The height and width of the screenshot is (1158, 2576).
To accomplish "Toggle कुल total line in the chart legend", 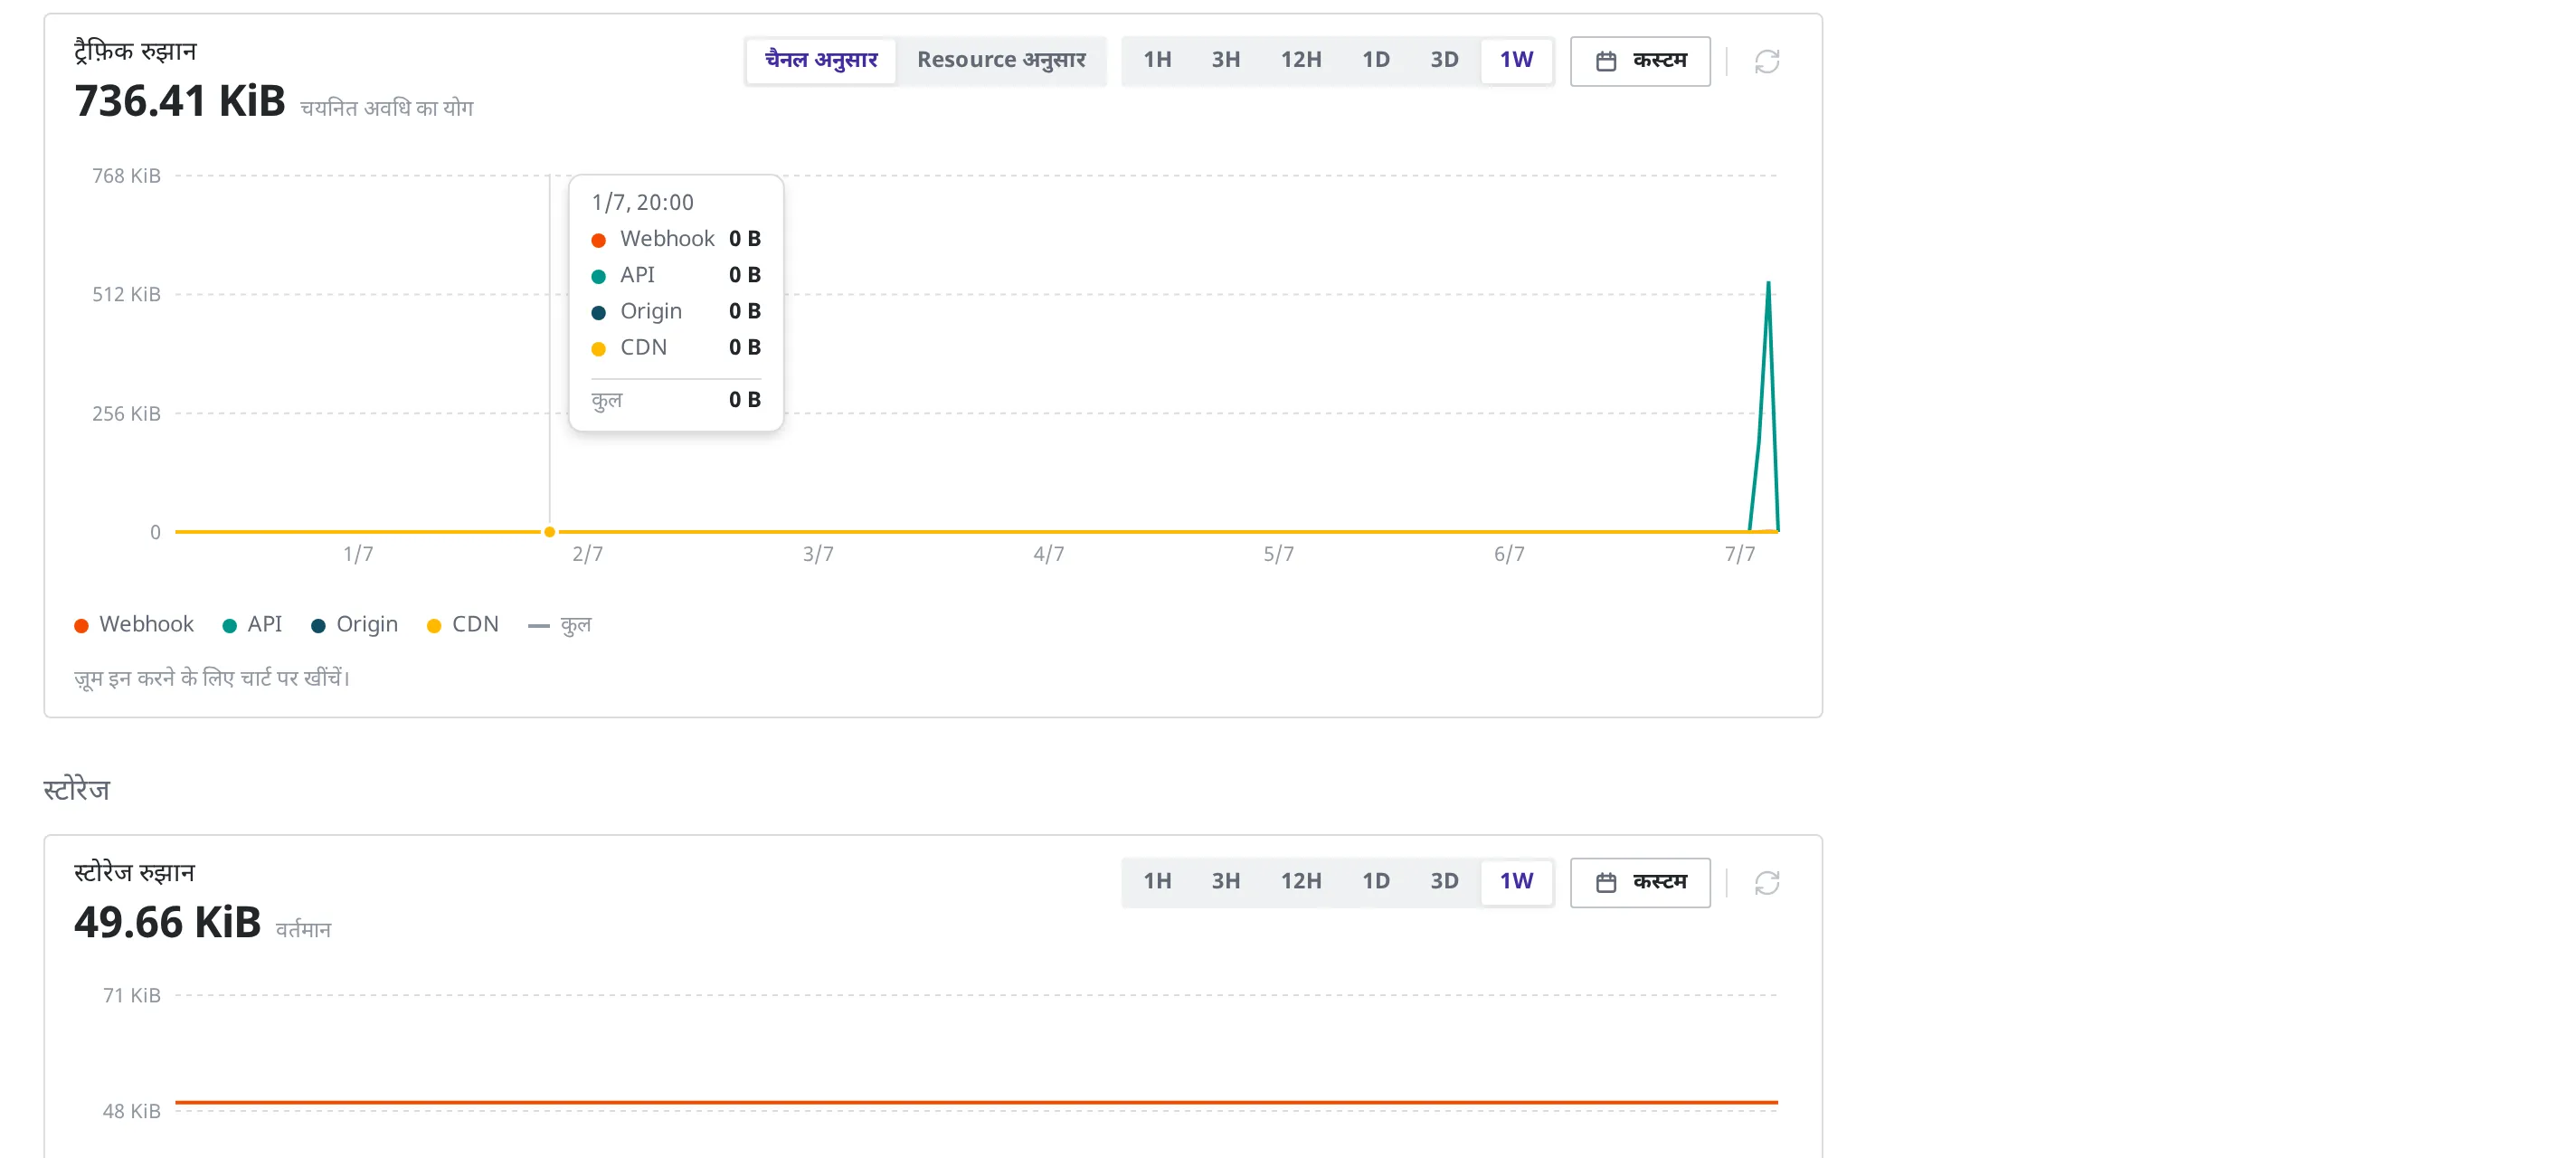I will click(x=559, y=624).
